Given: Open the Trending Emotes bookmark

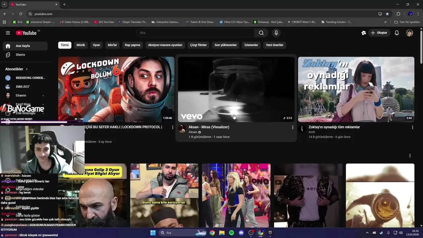Looking at the screenshot, I should [x=336, y=22].
